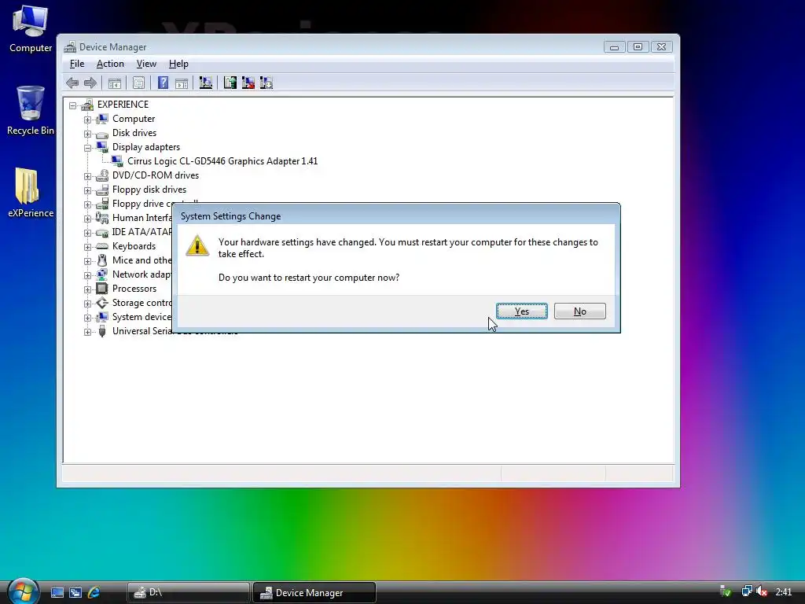Minimize the Device Manager window
805x604 pixels.
point(614,46)
